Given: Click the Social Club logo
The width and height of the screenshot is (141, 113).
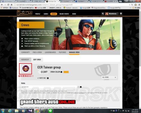Looking at the screenshot, I should coord(25,13).
